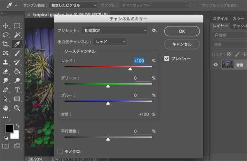Click the 36.93% zoom level field
The width and height of the screenshot is (247, 161).
35,159
